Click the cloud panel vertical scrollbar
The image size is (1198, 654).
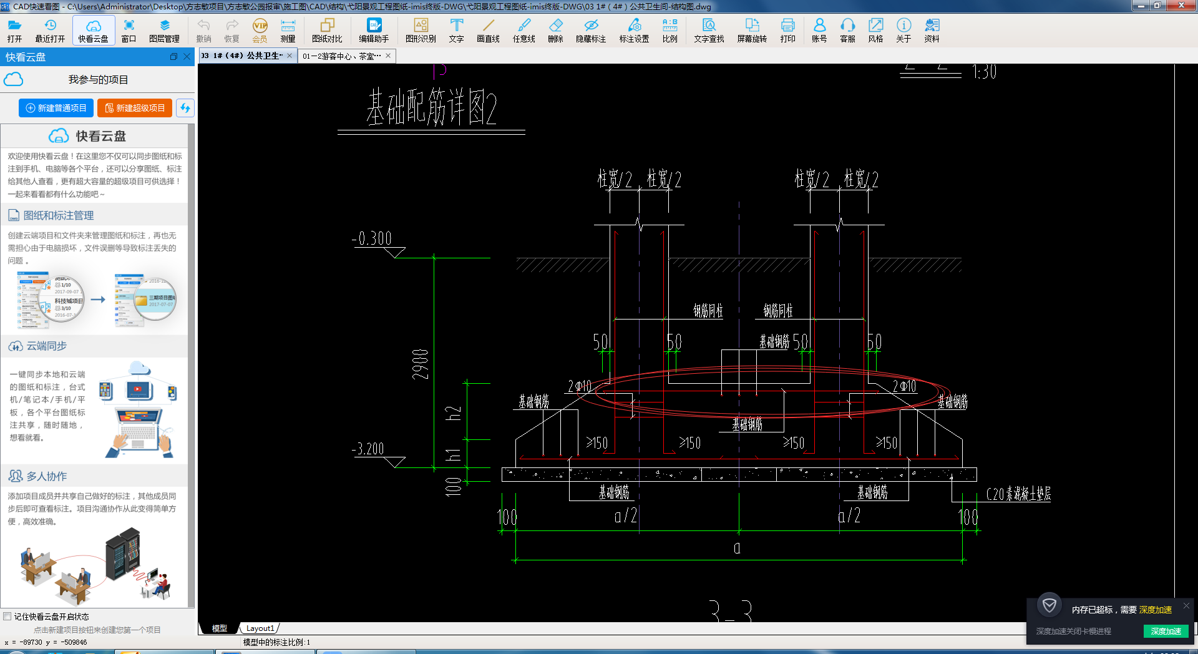coord(192,365)
